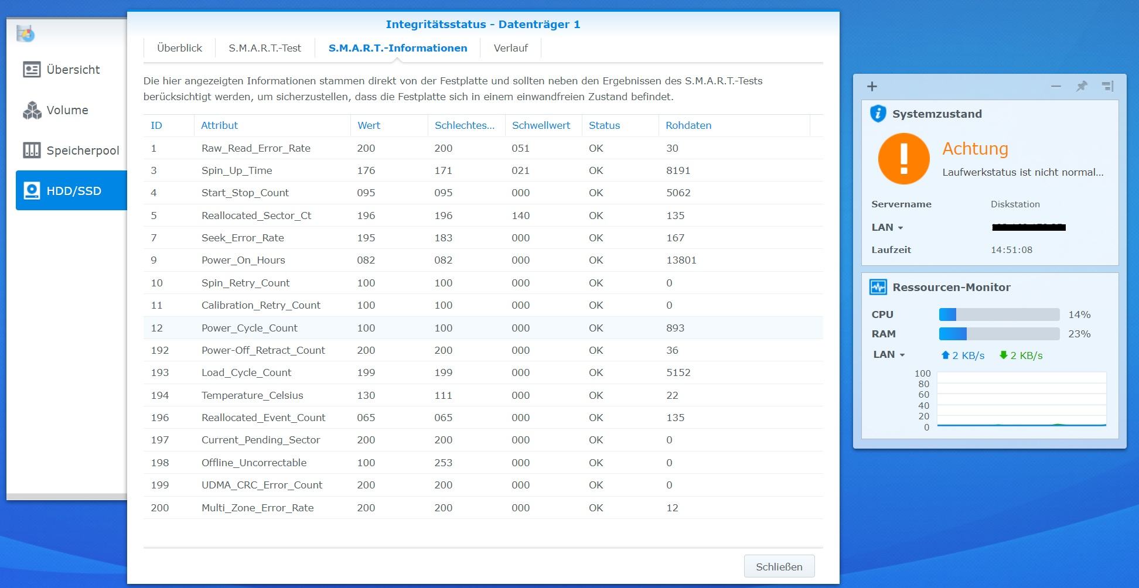The height and width of the screenshot is (588, 1139).
Task: Select the HDD/SSD drive icon
Action: (x=32, y=191)
